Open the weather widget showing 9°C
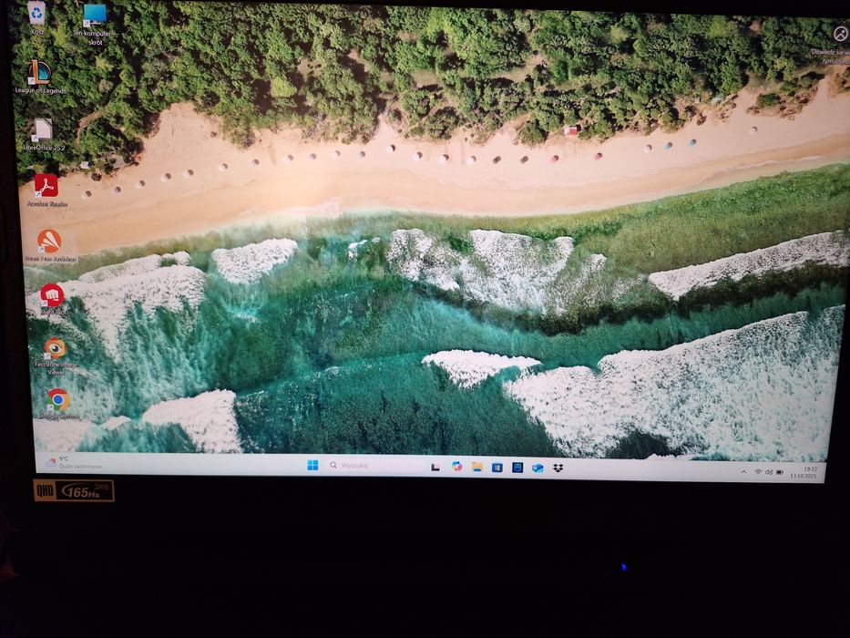Screen dimensions: 850x638 [75, 462]
